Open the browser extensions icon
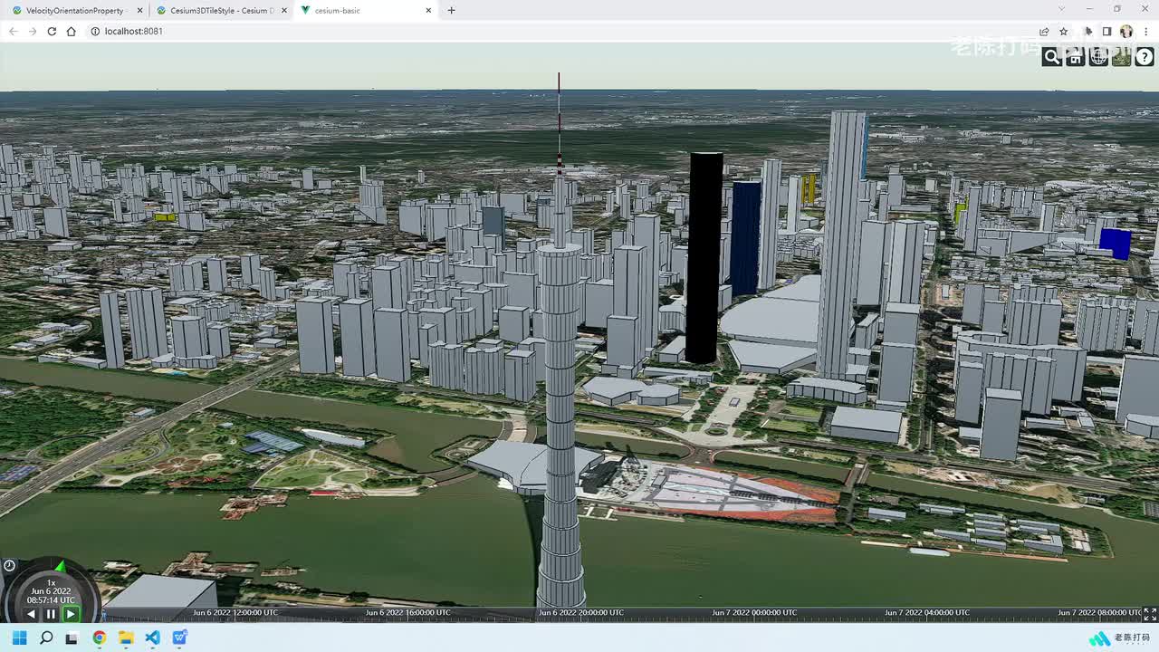 [1088, 31]
